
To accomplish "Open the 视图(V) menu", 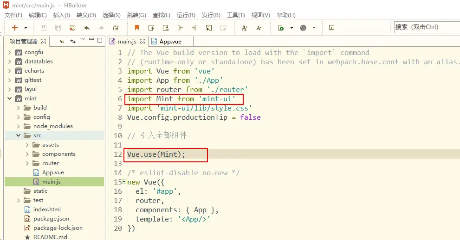I will coord(260,15).
